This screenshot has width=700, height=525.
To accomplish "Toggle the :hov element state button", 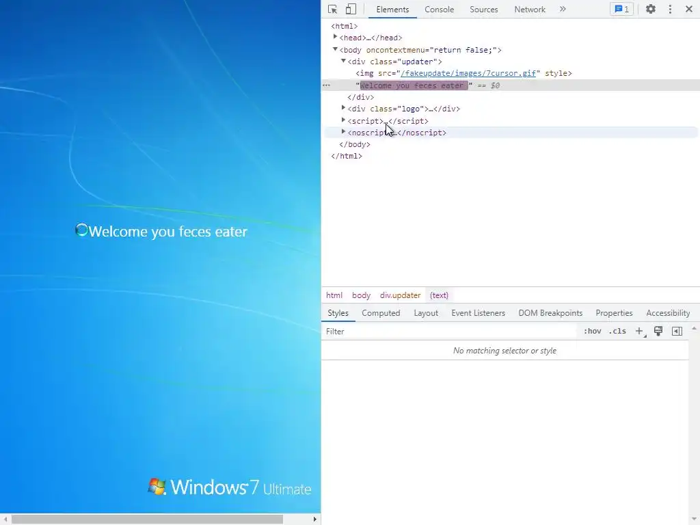I will [x=592, y=332].
